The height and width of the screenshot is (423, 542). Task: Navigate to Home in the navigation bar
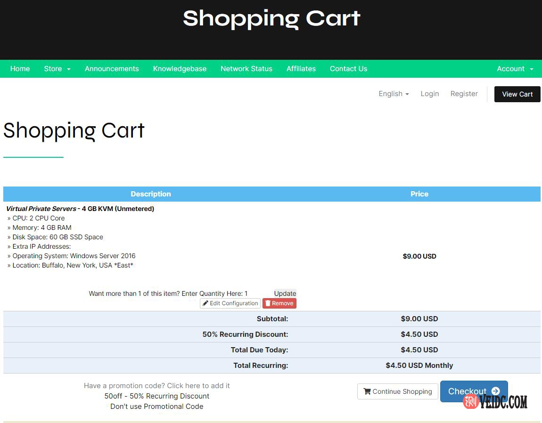[20, 69]
